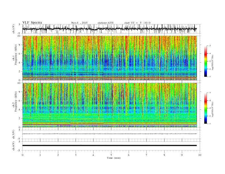Screen dimensions: 225x174
Task: Click the "ch.3(V)" axis label
Action: (14, 134)
